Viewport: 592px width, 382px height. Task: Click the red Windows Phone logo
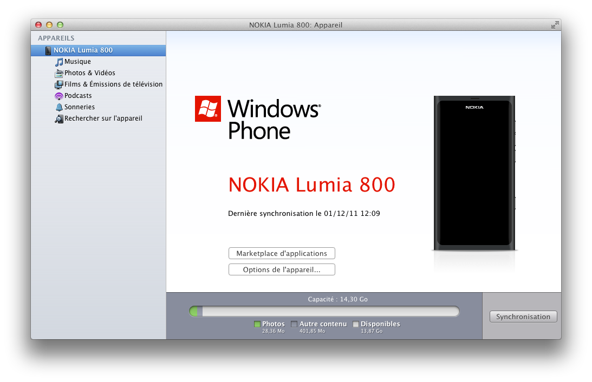pyautogui.click(x=208, y=109)
